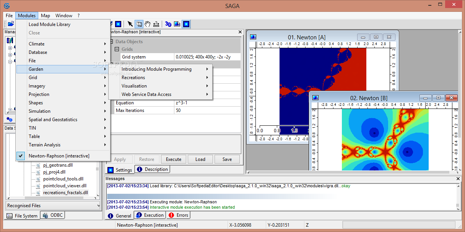Click the Load button
The width and height of the screenshot is (465, 232).
point(200,159)
